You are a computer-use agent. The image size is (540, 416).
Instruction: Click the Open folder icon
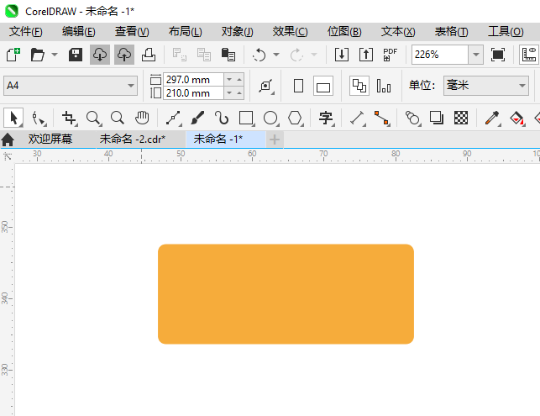coord(38,55)
